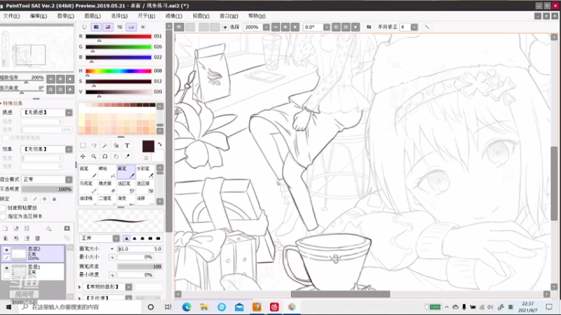Select the Move tool
This screenshot has width=561, height=315.
83,156
